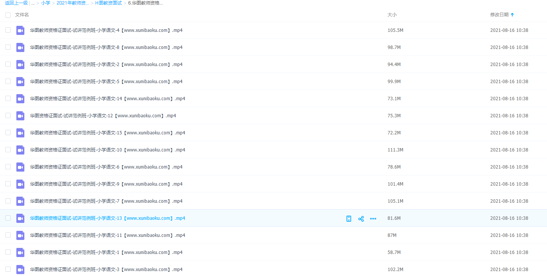This screenshot has width=547, height=276.
Task: Sort files by 文件名 column header
Action: (x=22, y=15)
